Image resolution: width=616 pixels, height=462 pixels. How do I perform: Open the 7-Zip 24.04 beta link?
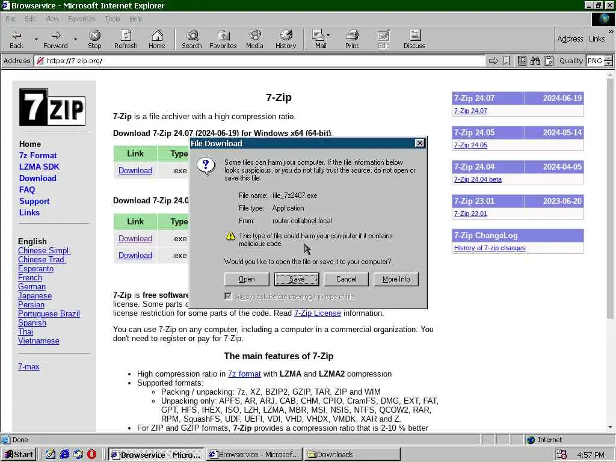478,179
